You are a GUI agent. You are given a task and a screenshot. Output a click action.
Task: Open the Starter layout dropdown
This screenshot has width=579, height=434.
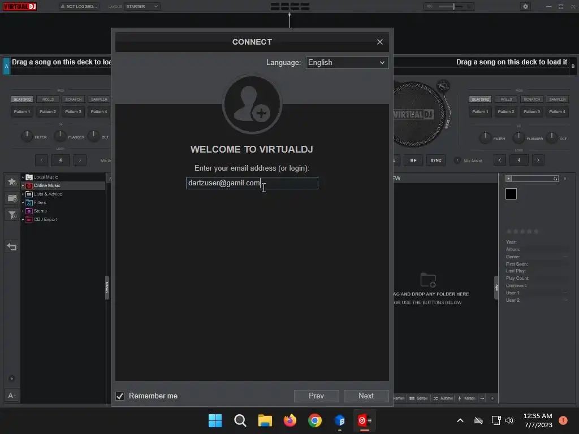point(142,7)
